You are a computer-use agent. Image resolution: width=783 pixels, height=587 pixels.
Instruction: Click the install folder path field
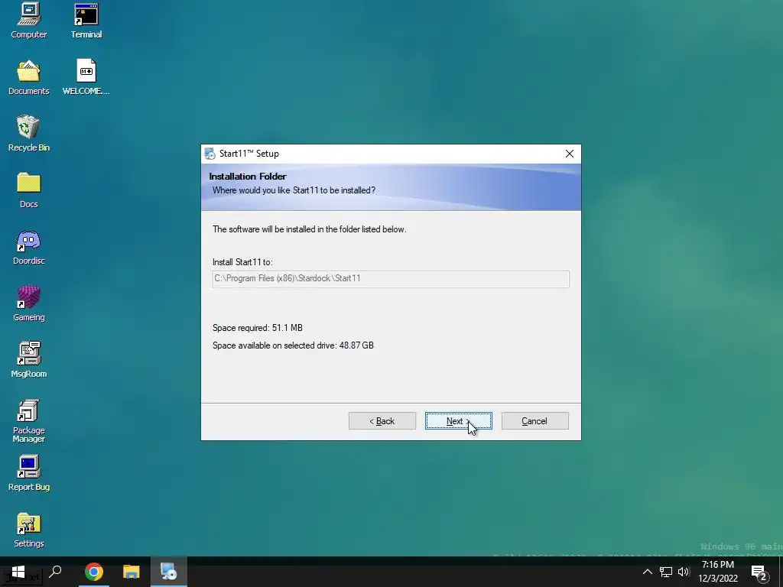391,279
